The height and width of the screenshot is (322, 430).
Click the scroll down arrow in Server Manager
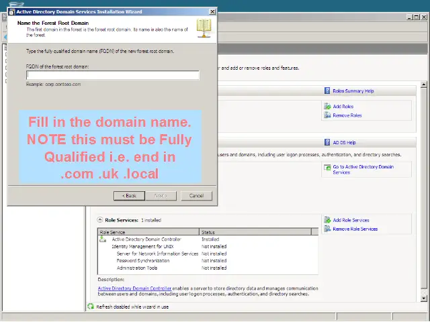(x=424, y=298)
